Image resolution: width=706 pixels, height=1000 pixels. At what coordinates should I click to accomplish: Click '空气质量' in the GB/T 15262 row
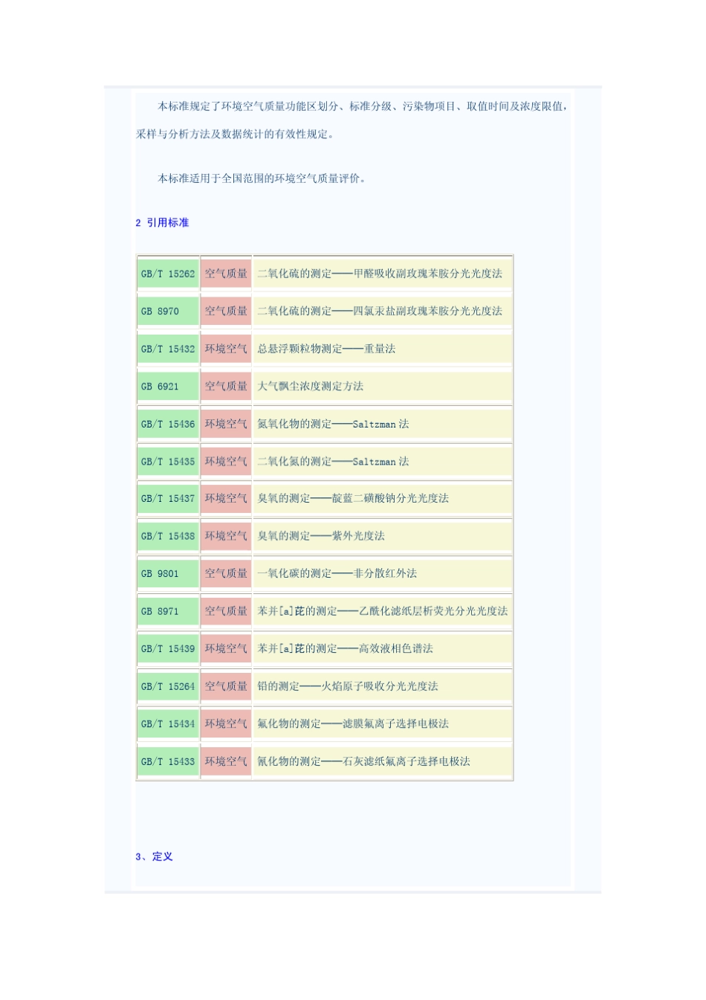click(x=226, y=274)
